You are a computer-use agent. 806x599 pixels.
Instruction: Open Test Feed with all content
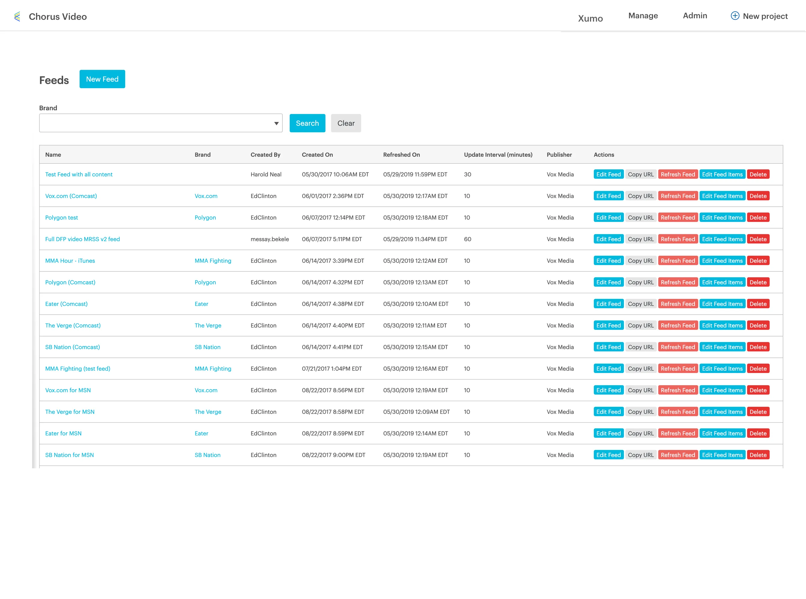(x=79, y=174)
